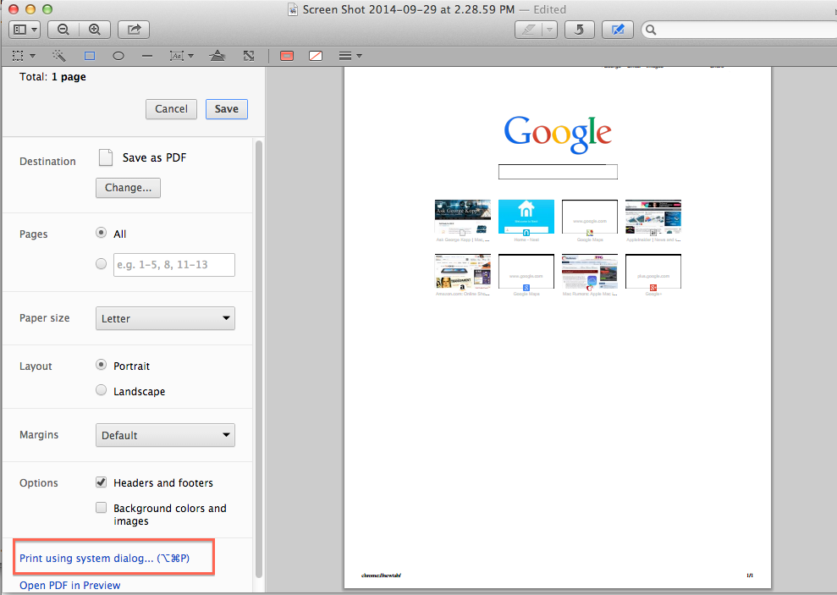This screenshot has width=837, height=595.
Task: Select the Landscape layout radio button
Action: click(101, 390)
